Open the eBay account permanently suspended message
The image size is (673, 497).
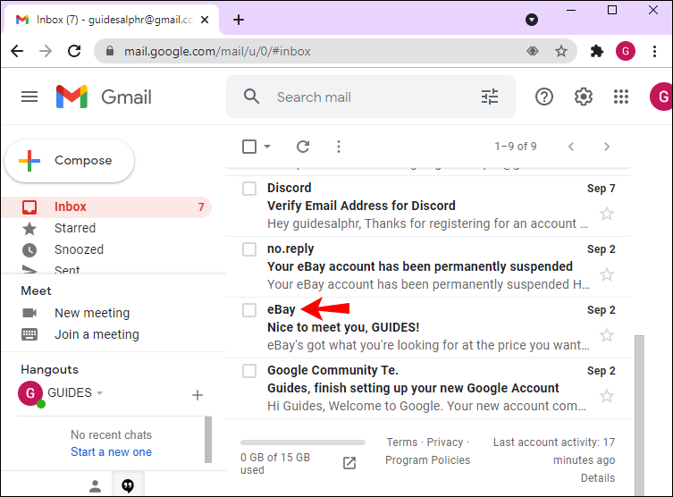(x=428, y=266)
